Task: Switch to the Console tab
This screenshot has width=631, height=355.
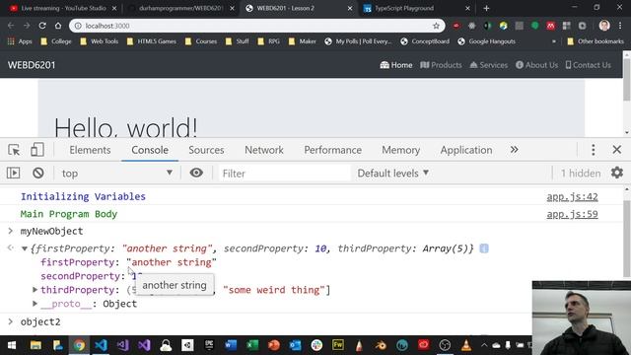Action: click(150, 150)
